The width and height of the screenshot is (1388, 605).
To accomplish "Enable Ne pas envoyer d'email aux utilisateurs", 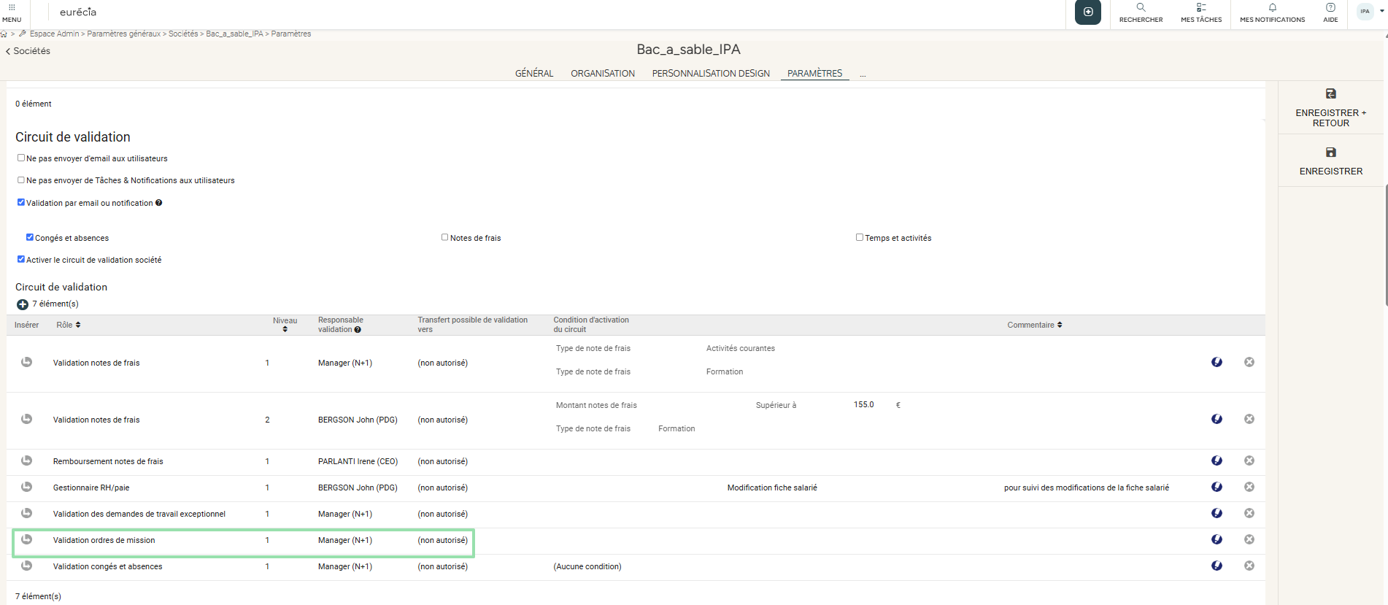I will (x=21, y=158).
